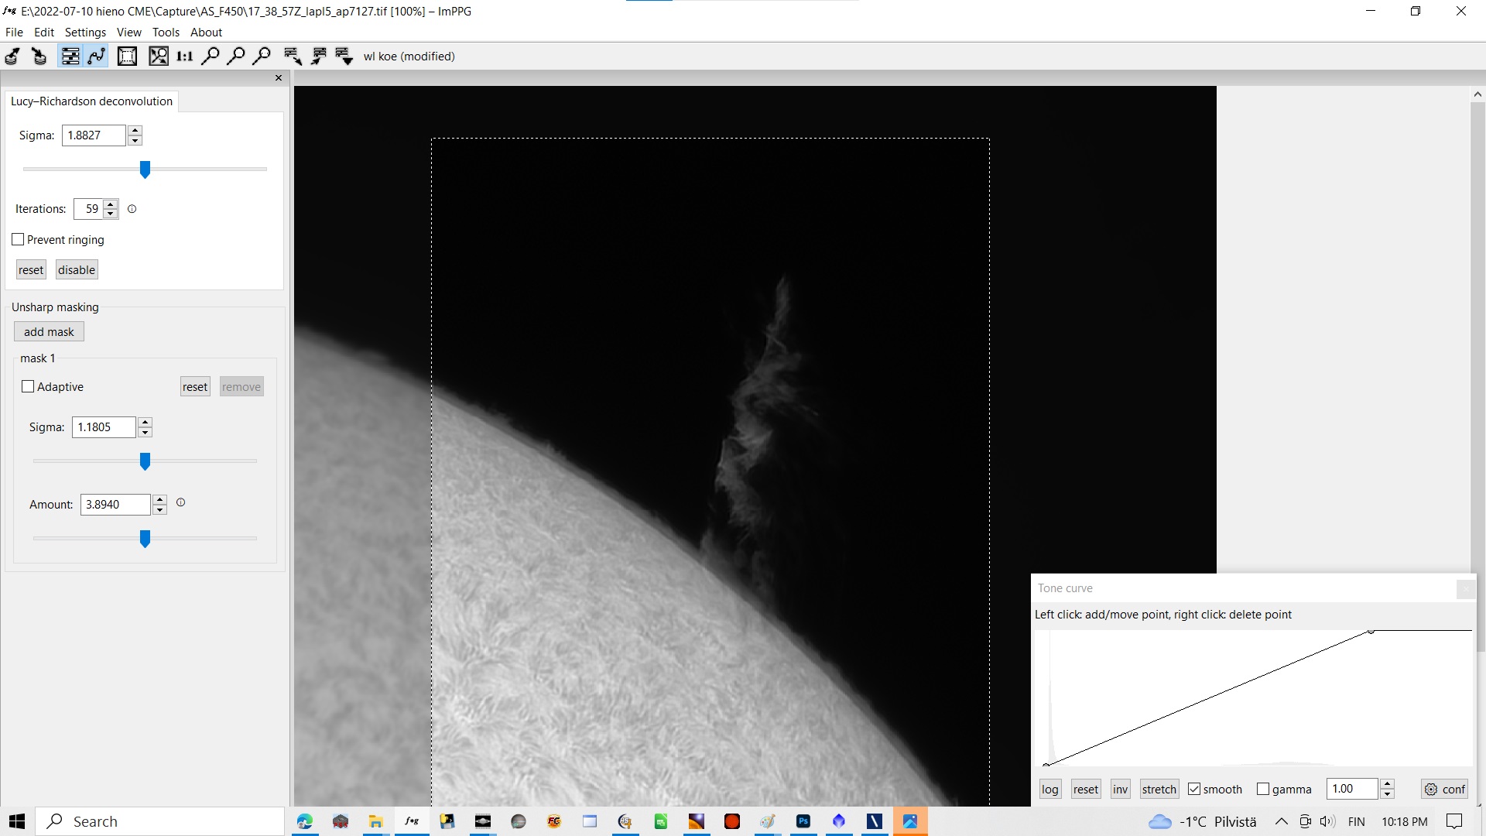Click the image view scrollbar up arrow
The width and height of the screenshot is (1486, 836).
[x=1477, y=94]
